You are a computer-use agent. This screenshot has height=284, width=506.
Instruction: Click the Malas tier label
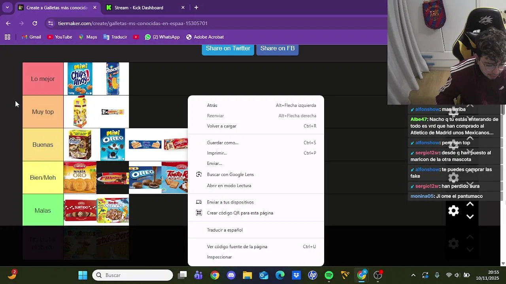click(x=43, y=211)
